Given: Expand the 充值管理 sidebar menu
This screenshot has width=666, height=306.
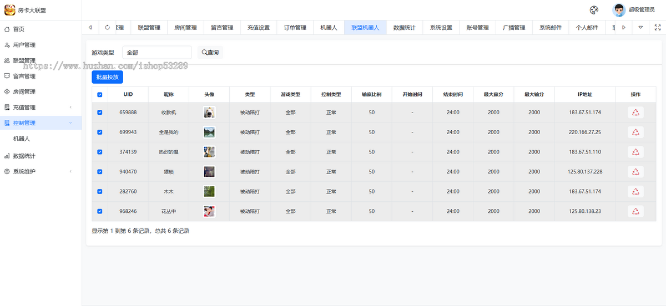Looking at the screenshot, I should pos(41,107).
